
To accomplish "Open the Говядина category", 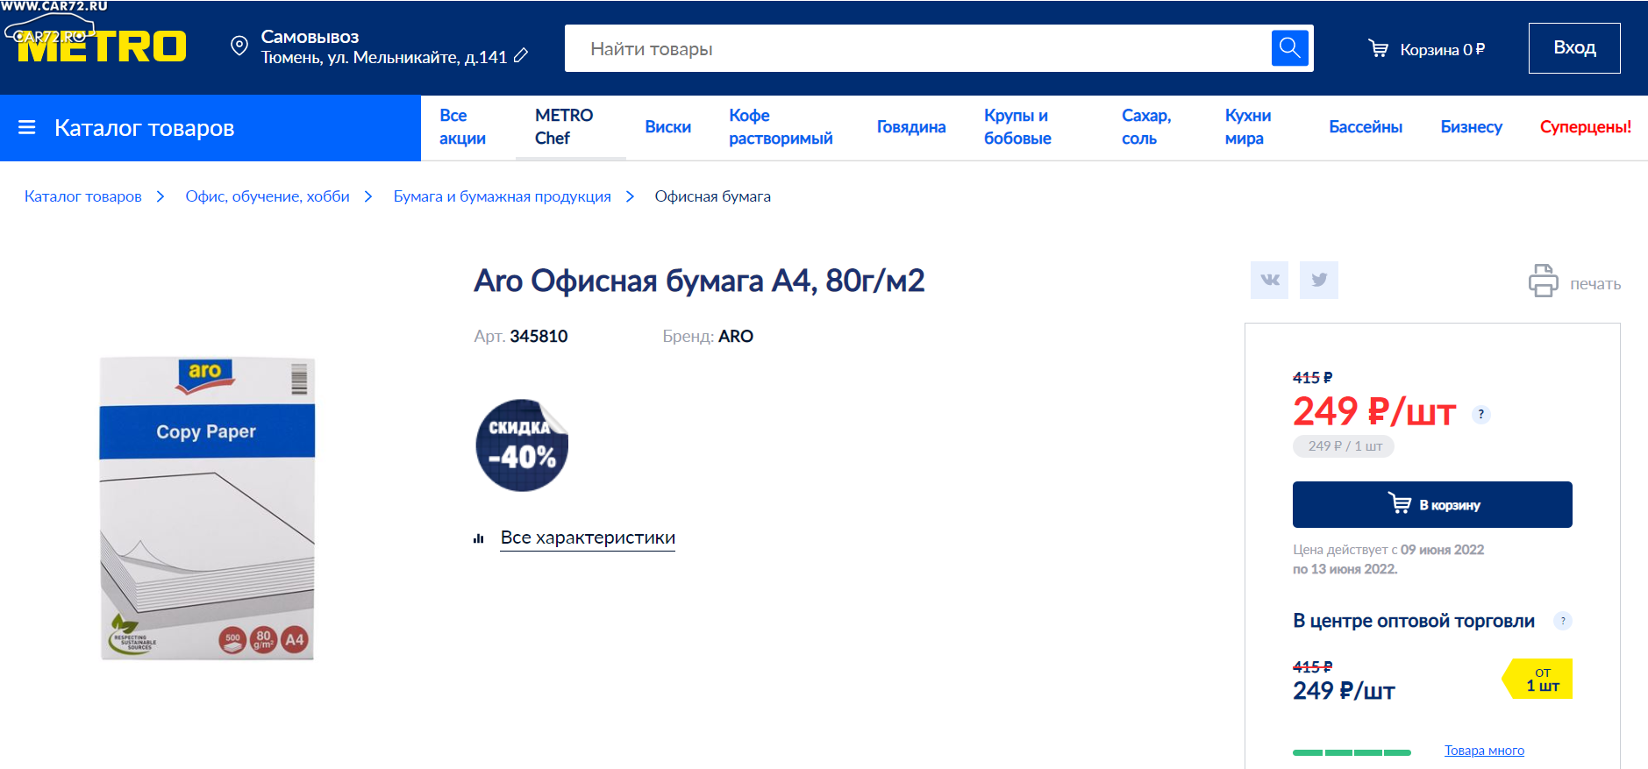I will [x=911, y=127].
